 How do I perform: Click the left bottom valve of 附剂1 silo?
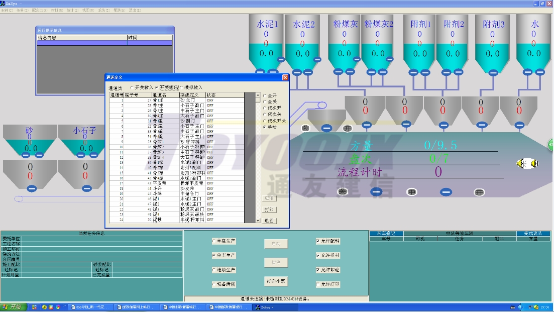point(413,72)
